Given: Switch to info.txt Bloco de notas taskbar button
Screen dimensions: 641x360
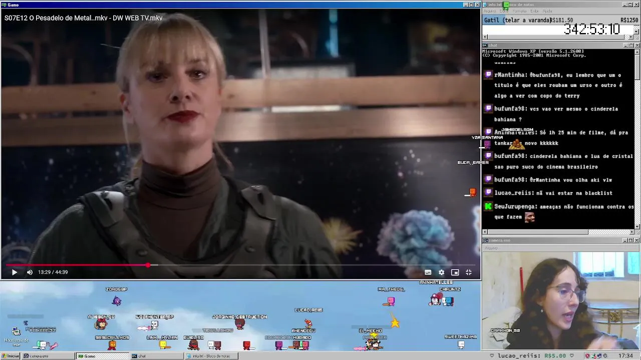Looking at the screenshot, I should tap(210, 356).
